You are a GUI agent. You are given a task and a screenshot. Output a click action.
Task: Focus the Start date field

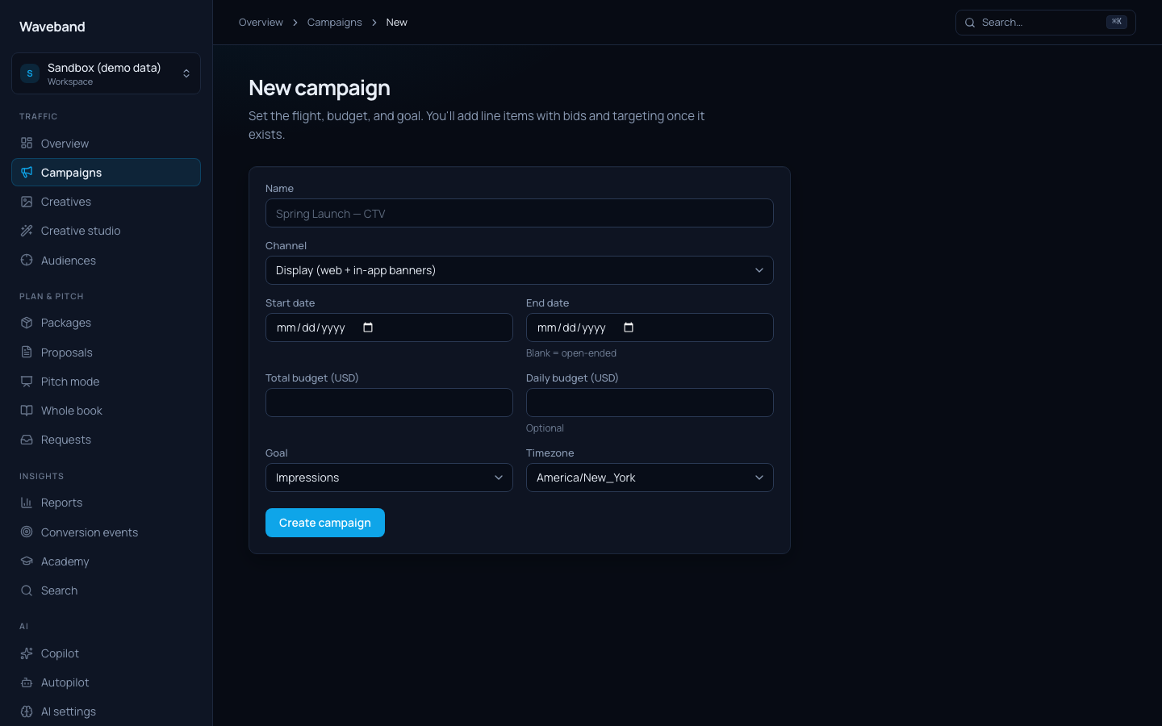[389, 328]
